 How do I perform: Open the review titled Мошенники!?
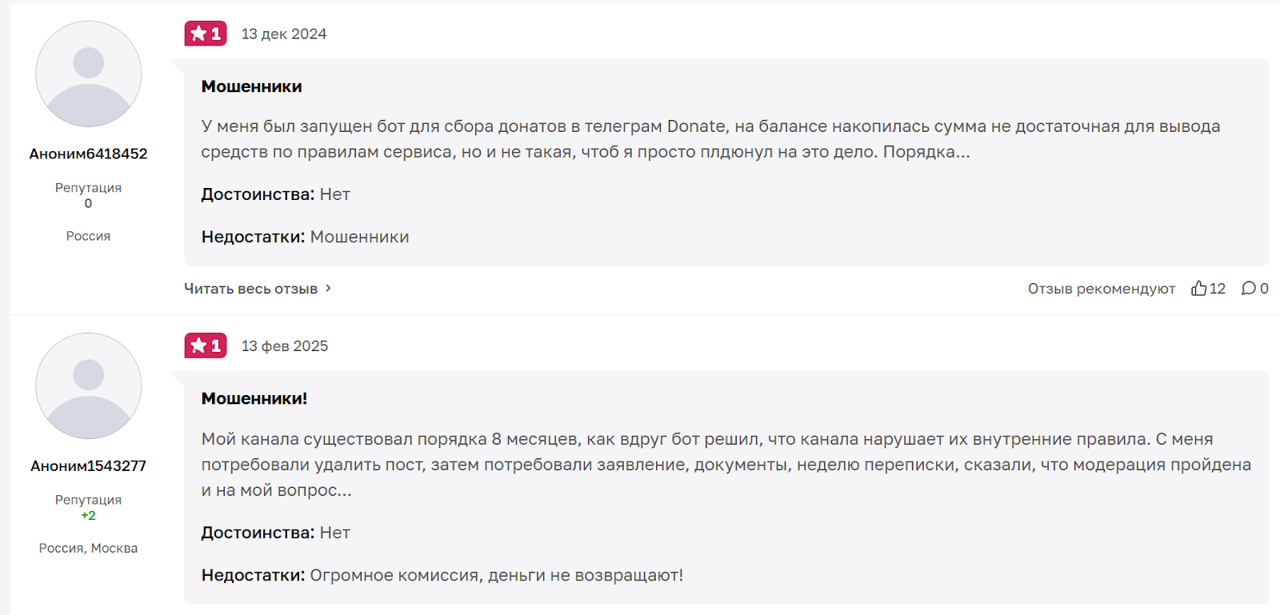point(255,397)
